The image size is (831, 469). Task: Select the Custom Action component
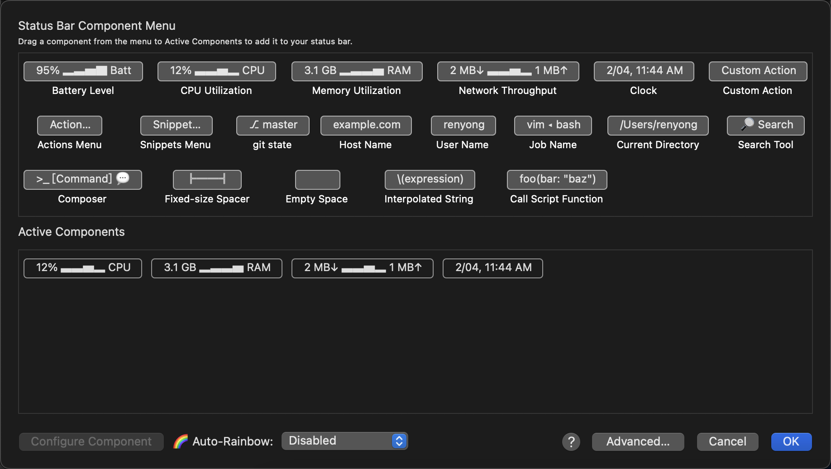(758, 71)
